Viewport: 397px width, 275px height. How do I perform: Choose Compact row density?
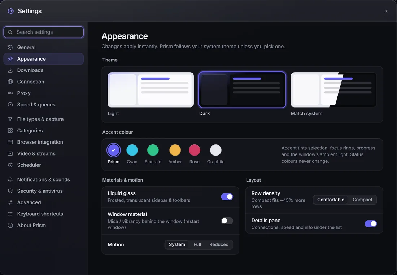(x=362, y=200)
